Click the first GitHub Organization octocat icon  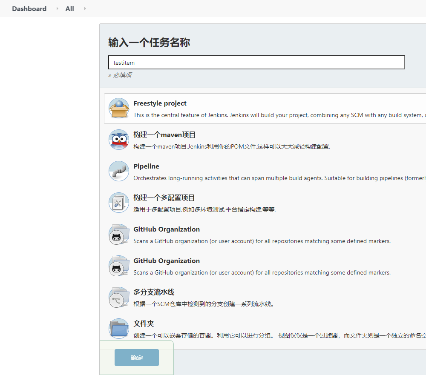click(119, 235)
